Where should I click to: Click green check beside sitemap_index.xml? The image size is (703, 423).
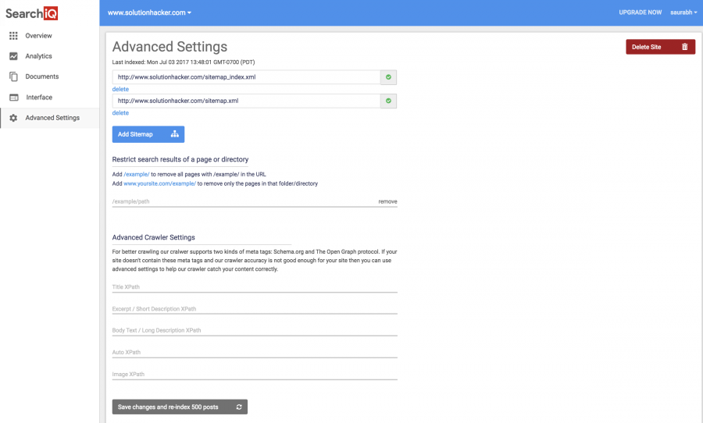[x=388, y=77]
